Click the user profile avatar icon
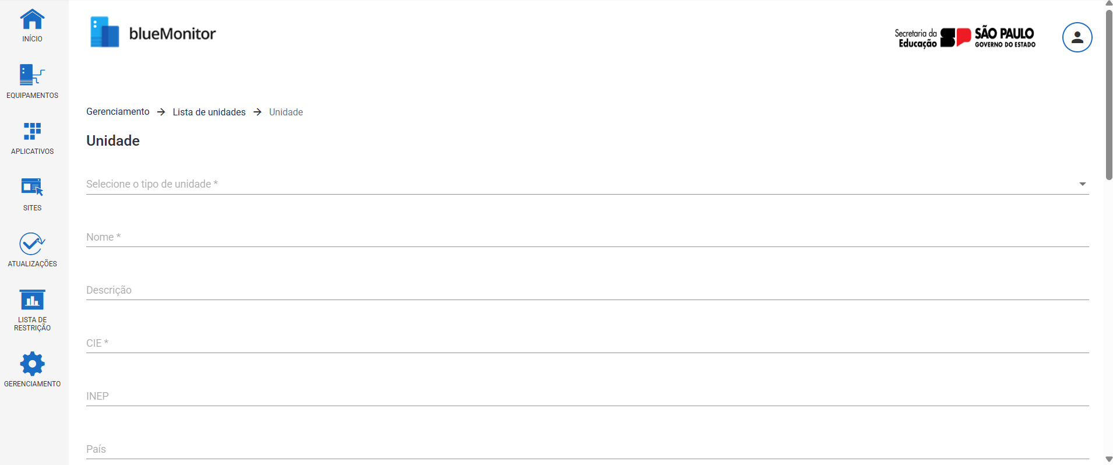 coord(1077,37)
